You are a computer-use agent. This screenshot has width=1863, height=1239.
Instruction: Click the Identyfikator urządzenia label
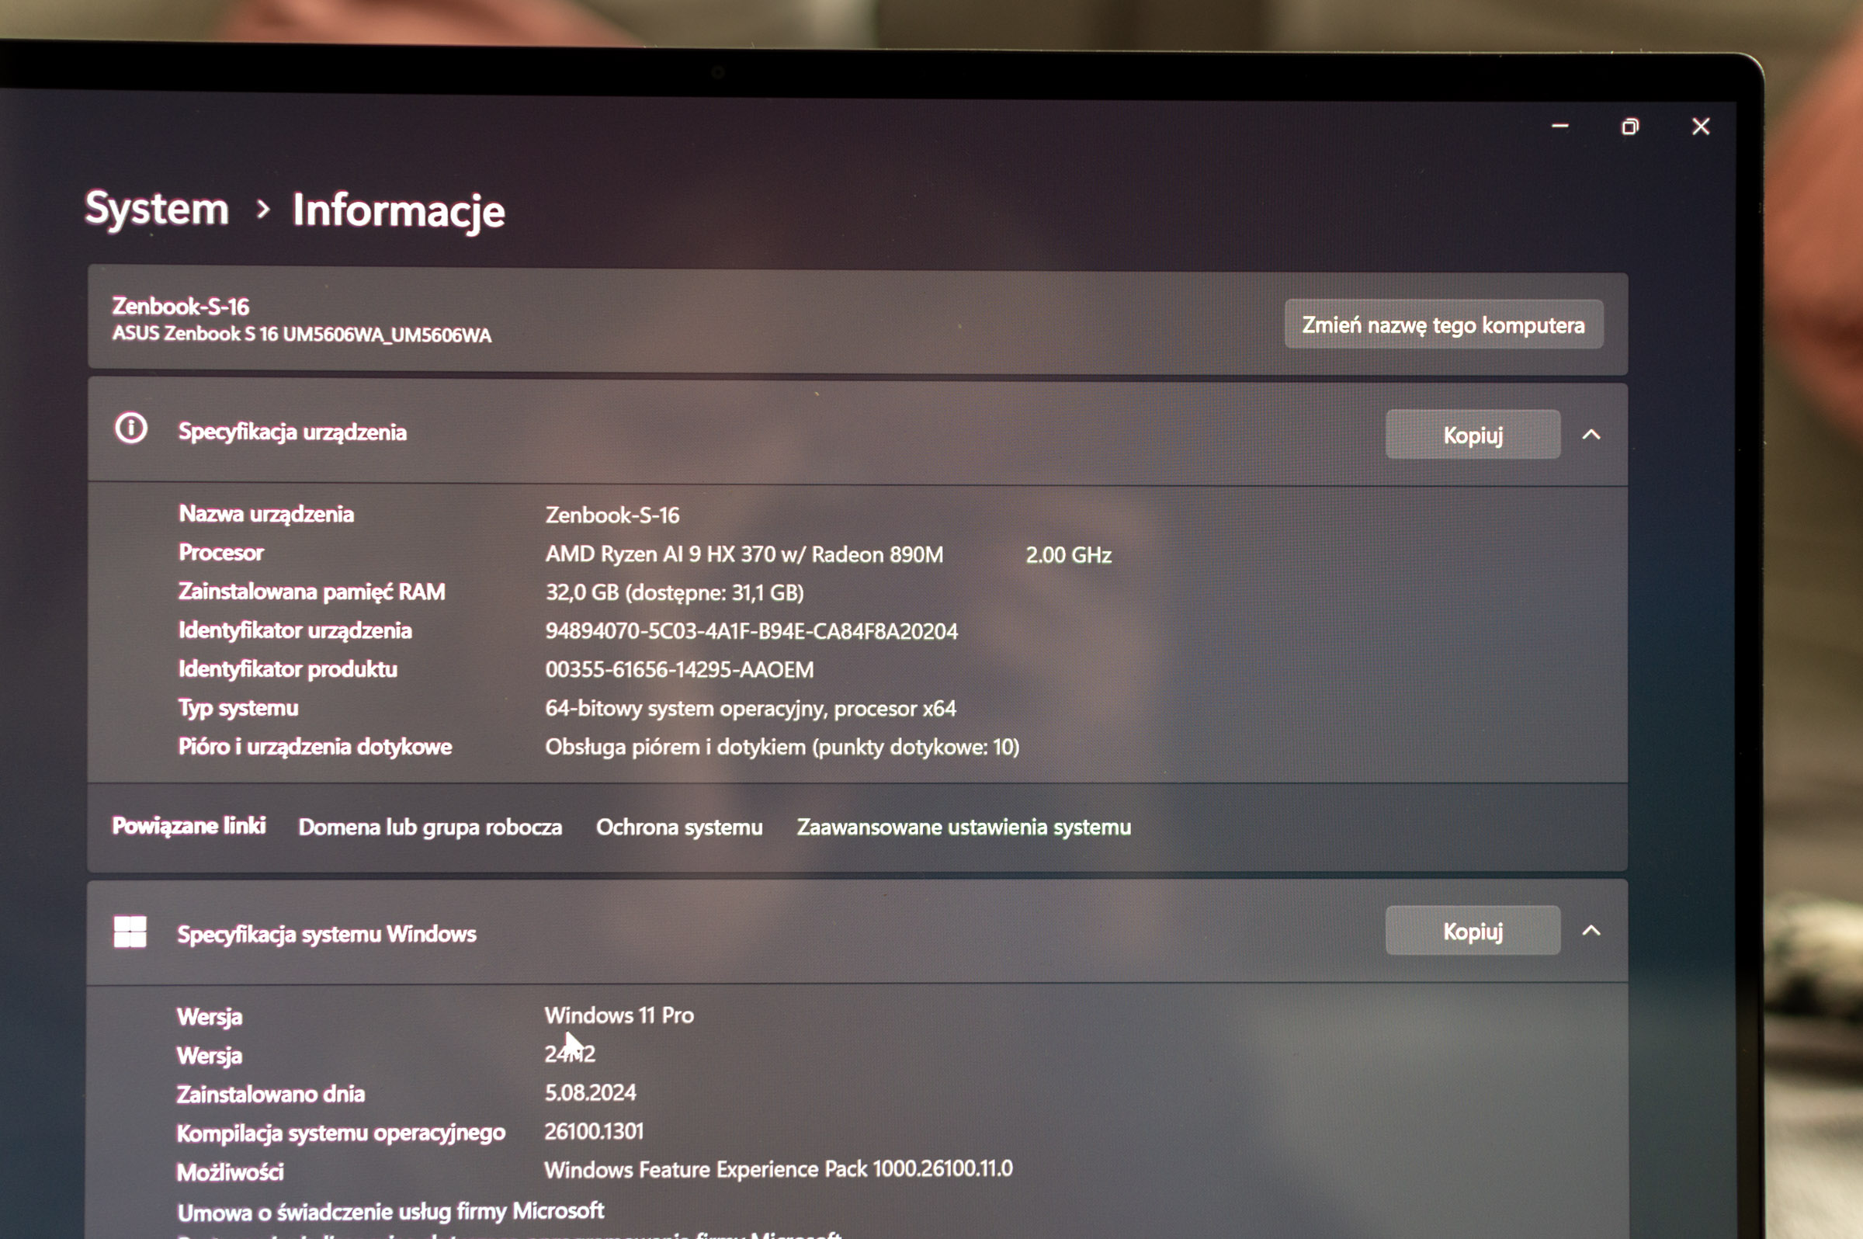pos(296,630)
